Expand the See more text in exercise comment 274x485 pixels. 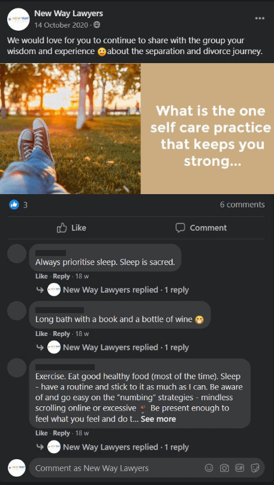(158, 419)
